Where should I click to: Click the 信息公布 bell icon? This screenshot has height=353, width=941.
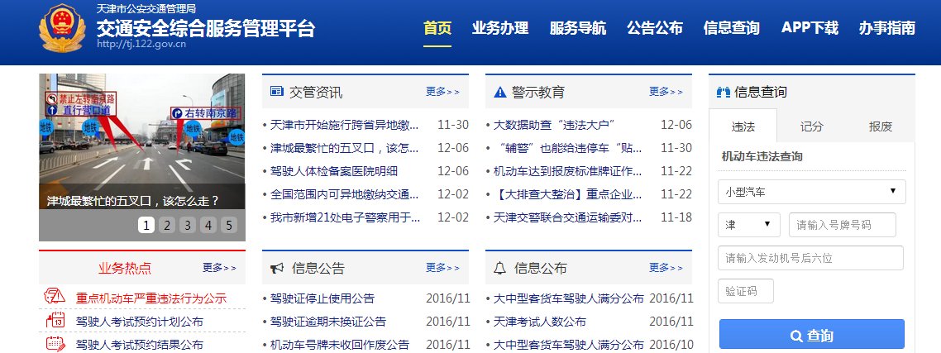point(500,269)
